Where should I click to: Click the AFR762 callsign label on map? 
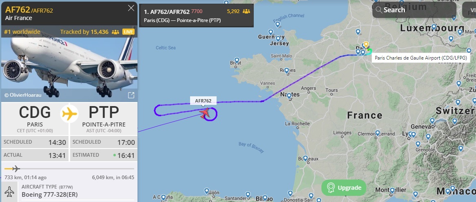point(203,101)
